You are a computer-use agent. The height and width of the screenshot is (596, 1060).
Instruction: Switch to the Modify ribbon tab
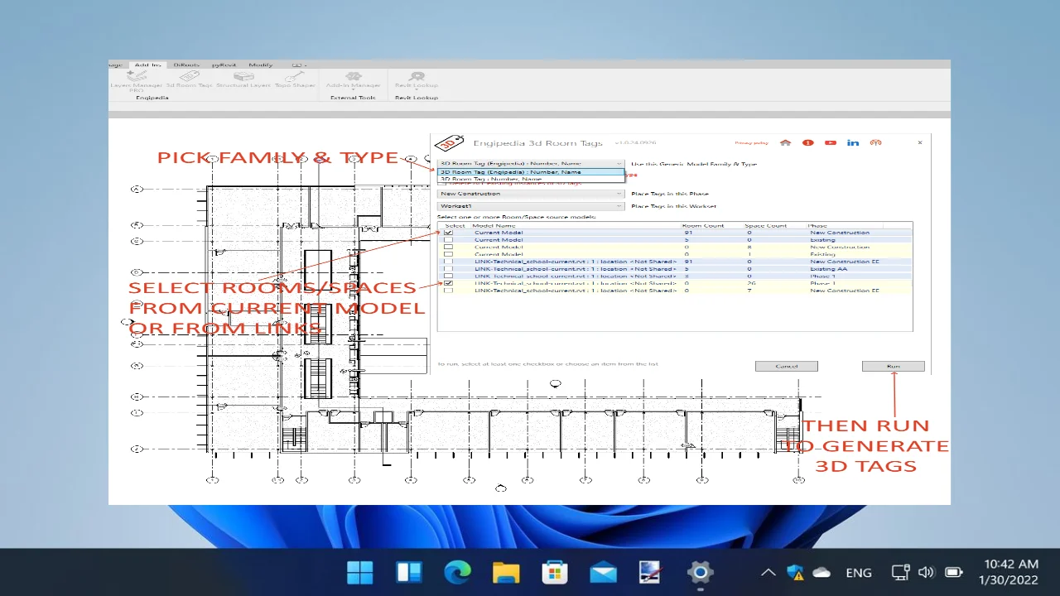(261, 65)
